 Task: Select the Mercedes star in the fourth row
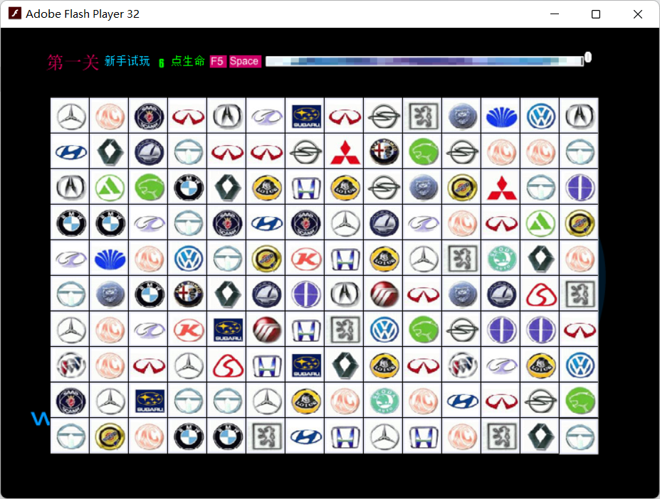click(345, 222)
